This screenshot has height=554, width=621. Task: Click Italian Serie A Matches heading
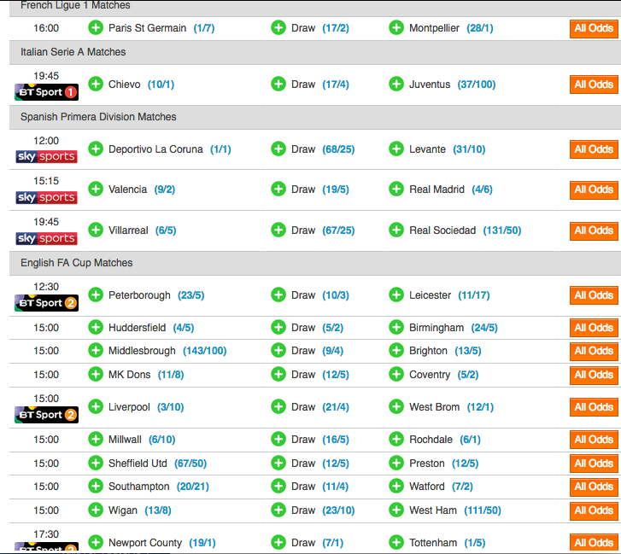tap(73, 52)
